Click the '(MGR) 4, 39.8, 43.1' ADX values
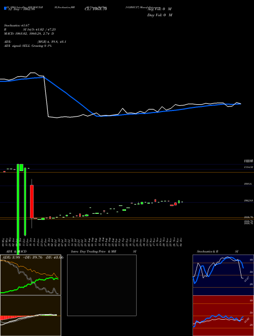The width and height of the screenshot is (254, 336). [x=51, y=42]
